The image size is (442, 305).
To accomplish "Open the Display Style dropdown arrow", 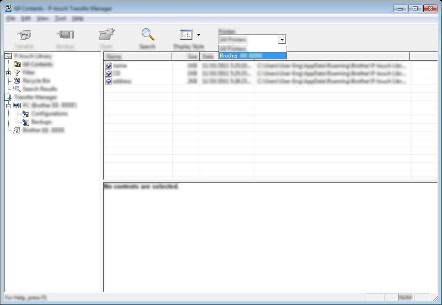I will pyautogui.click(x=198, y=35).
